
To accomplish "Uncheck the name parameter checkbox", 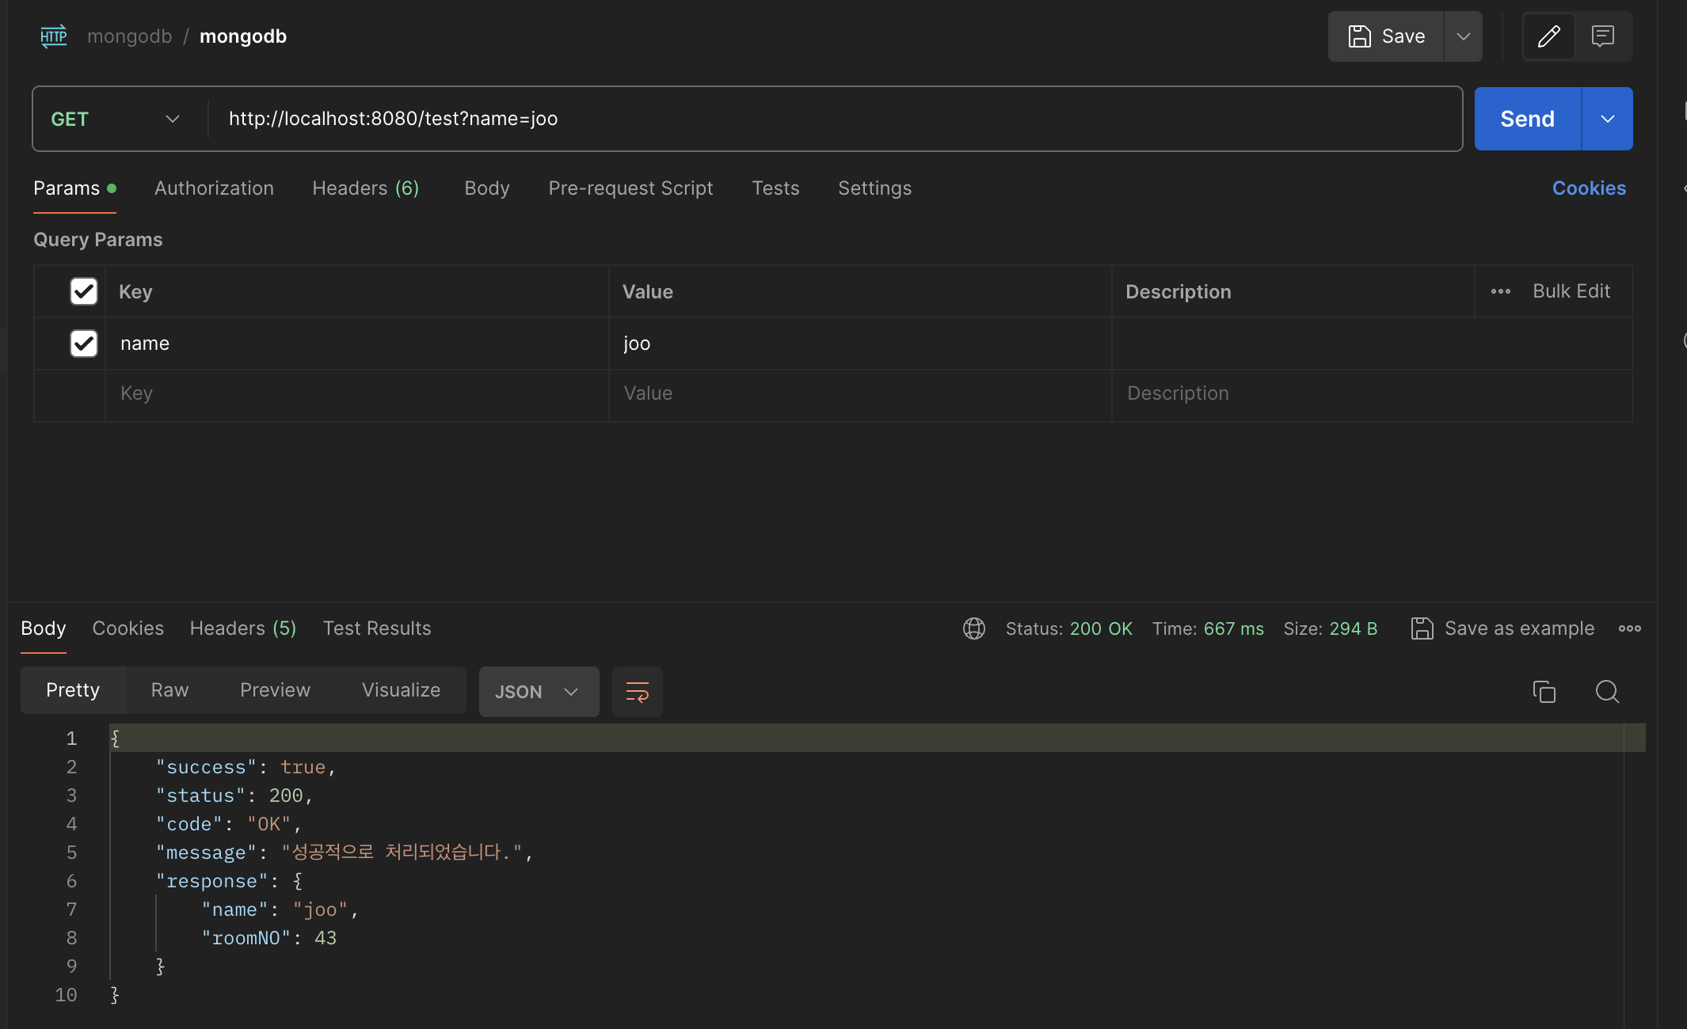I will pyautogui.click(x=84, y=344).
